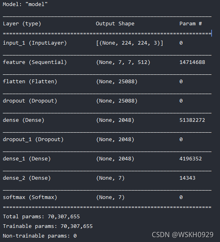Screen dimensions: 220x242
Task: Click the 'dense (Dense)' layer name
Action: click(24, 120)
